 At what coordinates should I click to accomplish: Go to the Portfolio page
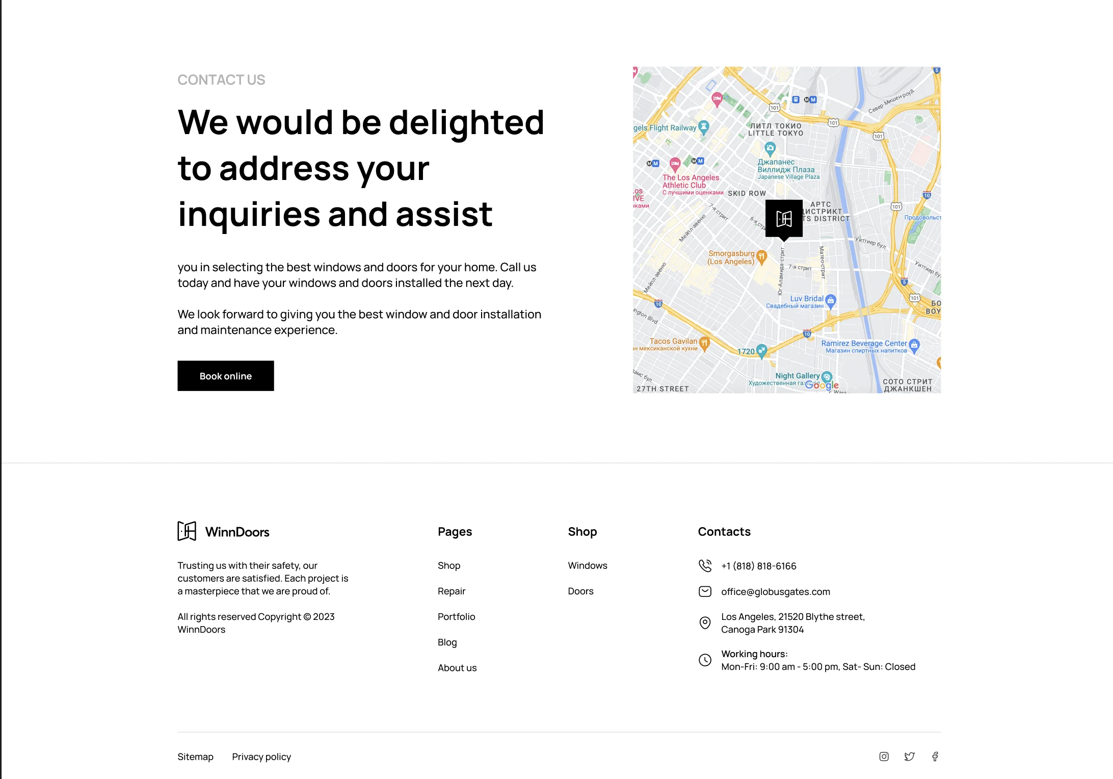point(456,616)
